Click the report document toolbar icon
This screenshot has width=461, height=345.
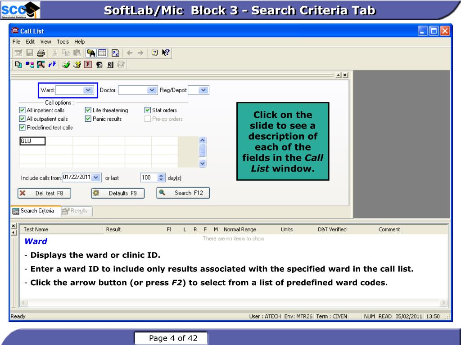tap(110, 65)
